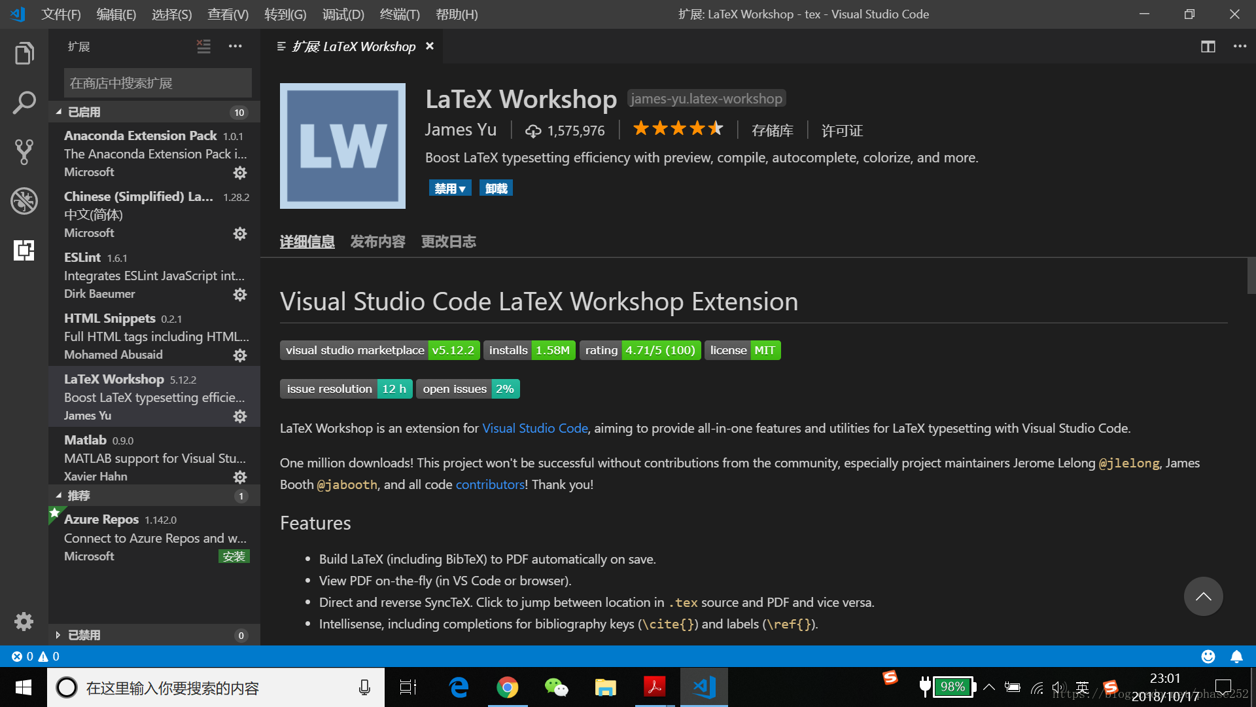Image resolution: width=1256 pixels, height=707 pixels.
Task: Open Windows Start menu
Action: pos(24,687)
